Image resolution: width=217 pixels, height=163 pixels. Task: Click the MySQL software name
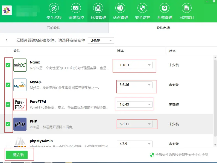coord(36,82)
